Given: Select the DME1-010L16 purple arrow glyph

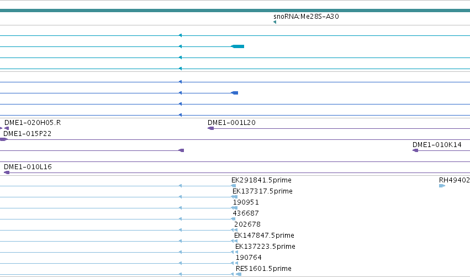Looking at the screenshot, I should (x=7, y=173).
